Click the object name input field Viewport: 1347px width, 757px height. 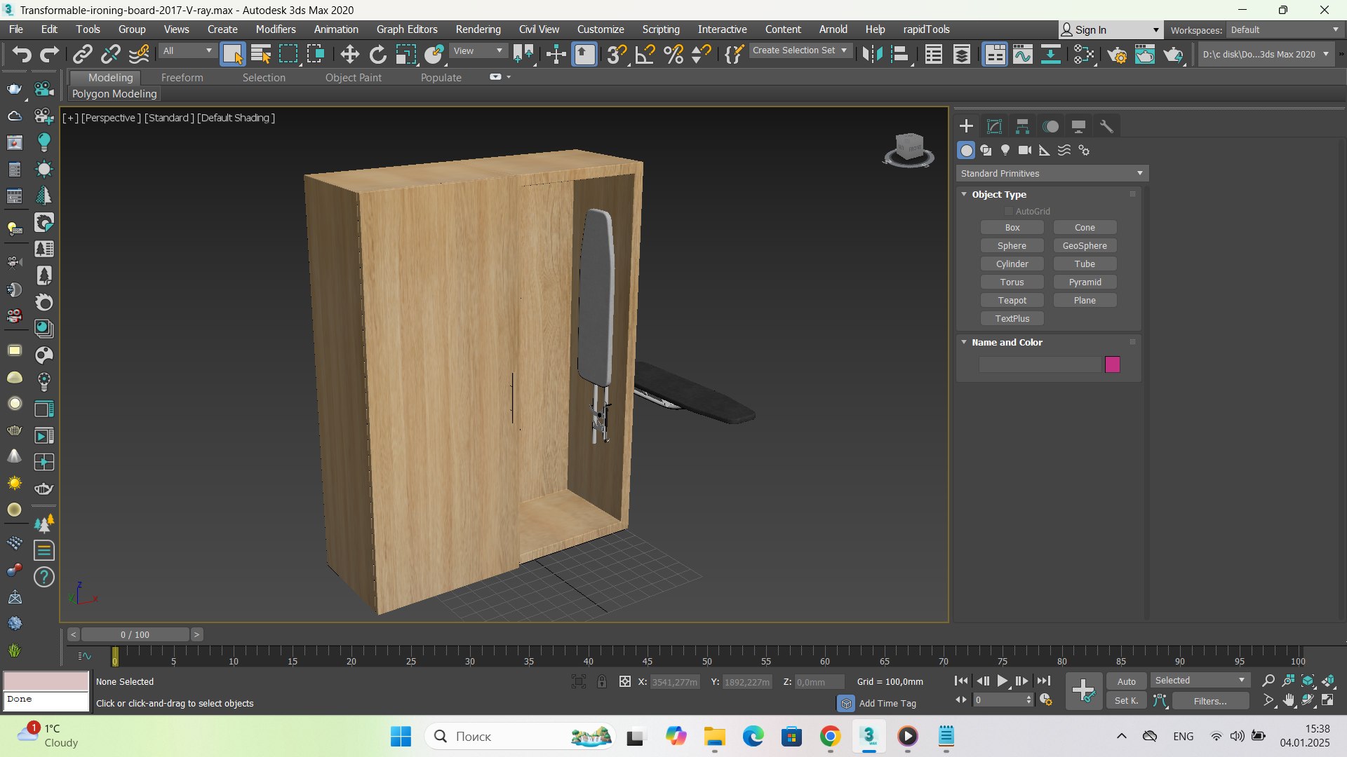[1040, 364]
